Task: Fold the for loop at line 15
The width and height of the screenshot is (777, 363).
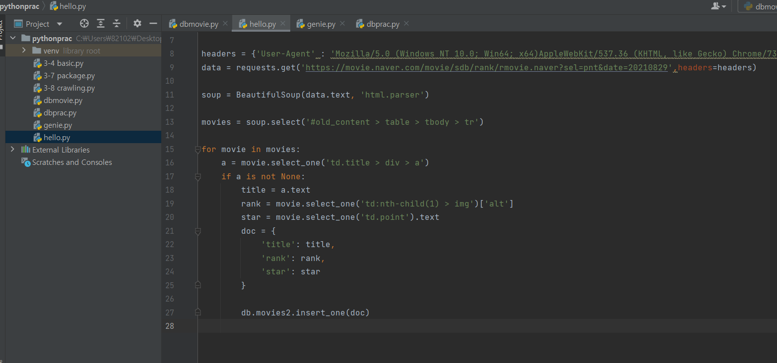Action: (x=198, y=149)
